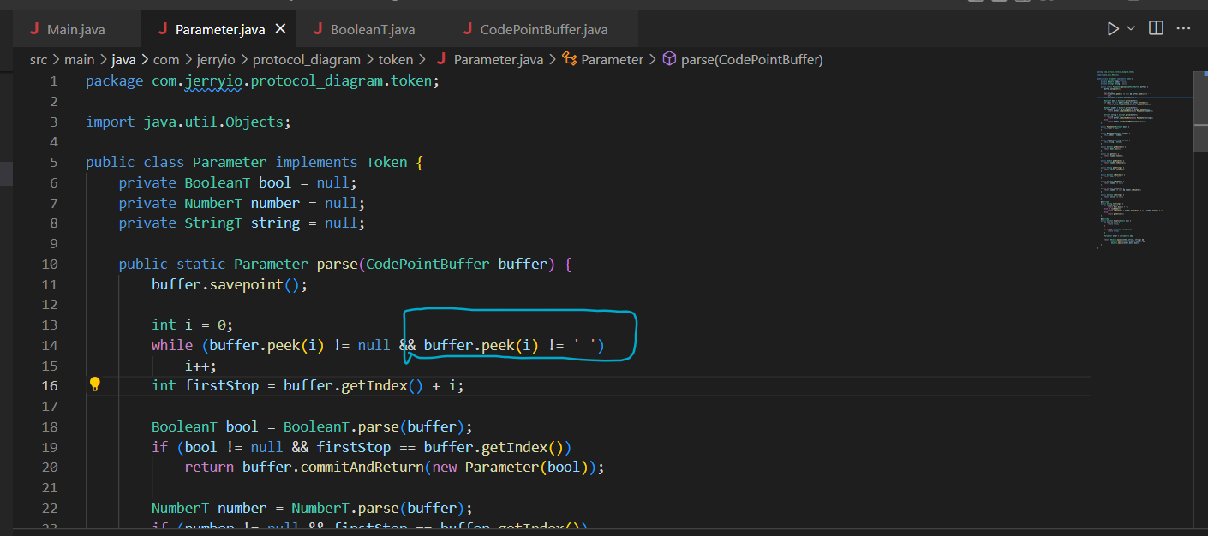Open the run options dropdown arrow
Screen dimensions: 1208x536
[x=1131, y=29]
